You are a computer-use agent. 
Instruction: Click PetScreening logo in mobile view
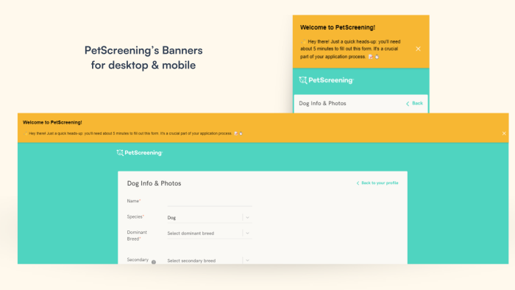326,80
